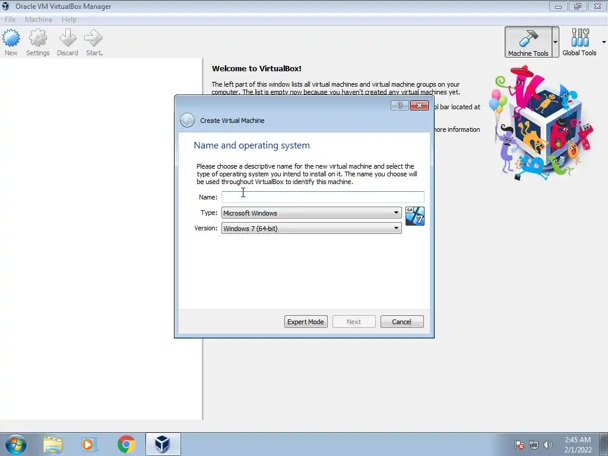The height and width of the screenshot is (456, 608).
Task: Click the New virtual machine toolbar icon
Action: point(11,43)
